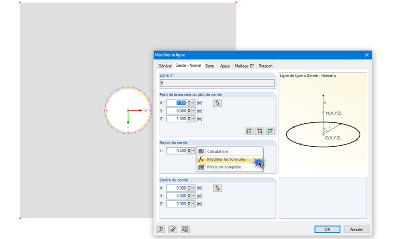
Task: Expand center Y field options arrow
Action: (x=193, y=196)
